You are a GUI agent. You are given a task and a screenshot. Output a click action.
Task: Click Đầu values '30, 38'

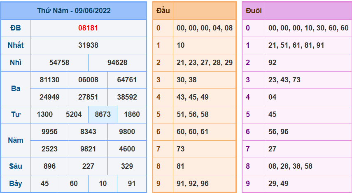pyautogui.click(x=186, y=80)
